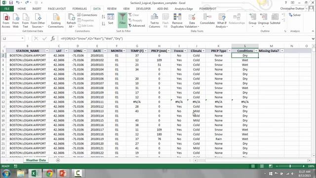Switch to Normal view in status bar
This screenshot has width=316, height=178.
(x=253, y=166)
